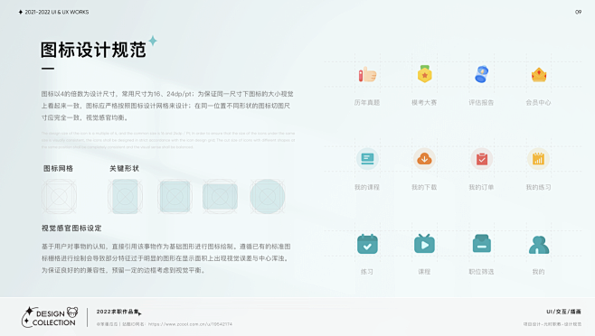Click page number 09
Viewport: 595px width, 336px height.
click(x=579, y=12)
